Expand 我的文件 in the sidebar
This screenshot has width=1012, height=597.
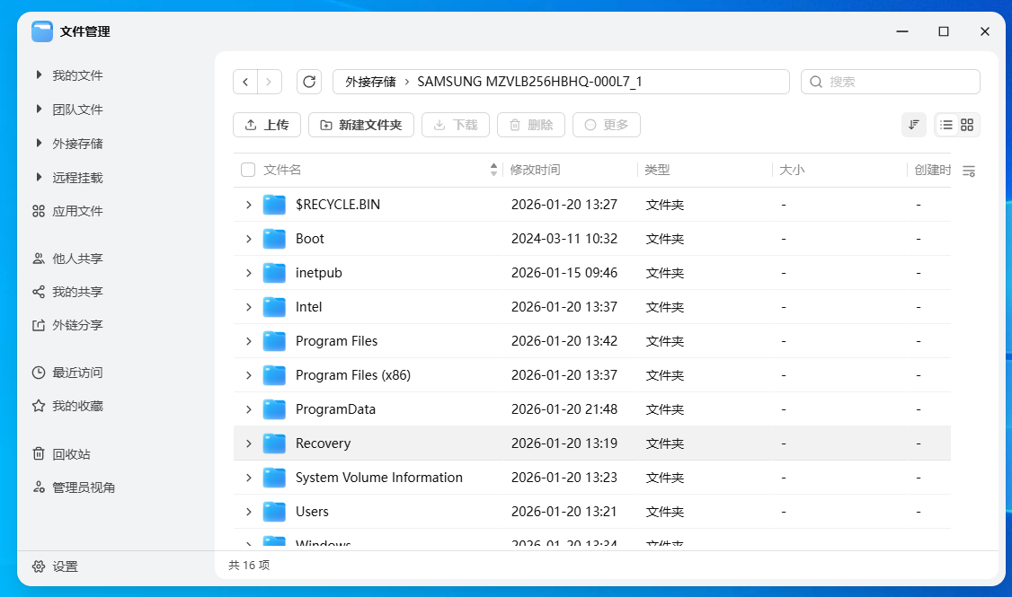click(39, 75)
